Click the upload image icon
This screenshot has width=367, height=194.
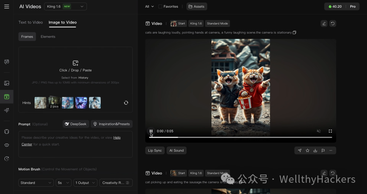pos(75,63)
